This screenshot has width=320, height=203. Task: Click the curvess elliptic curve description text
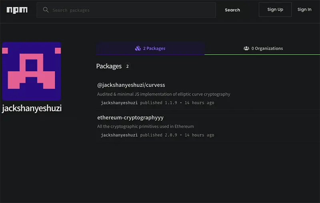point(164,94)
